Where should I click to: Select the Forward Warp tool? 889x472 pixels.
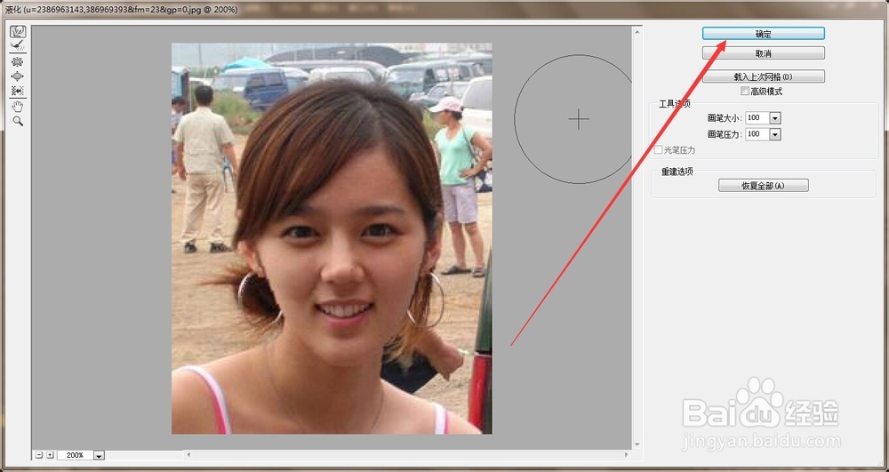click(18, 32)
